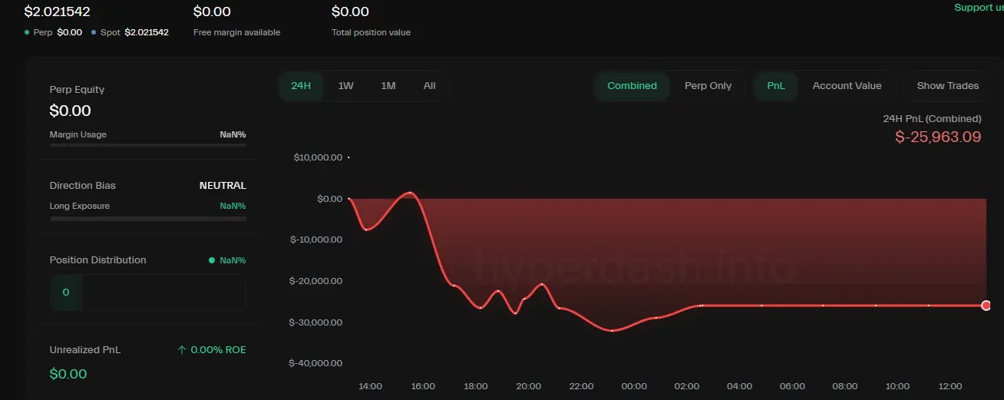
Task: Choose the 1M time range
Action: (388, 86)
